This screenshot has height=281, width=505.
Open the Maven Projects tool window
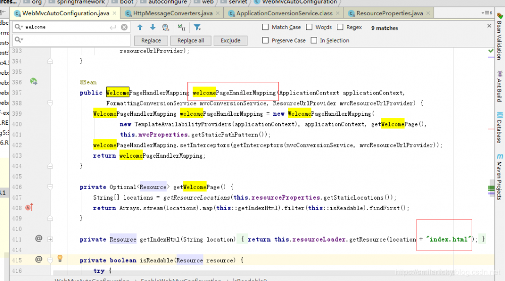(499, 177)
